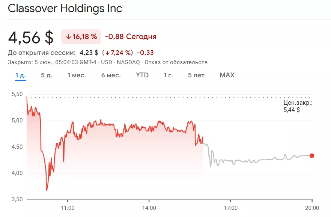
Task: Click the -0,88 Сегодня change text
Action: pos(131,37)
